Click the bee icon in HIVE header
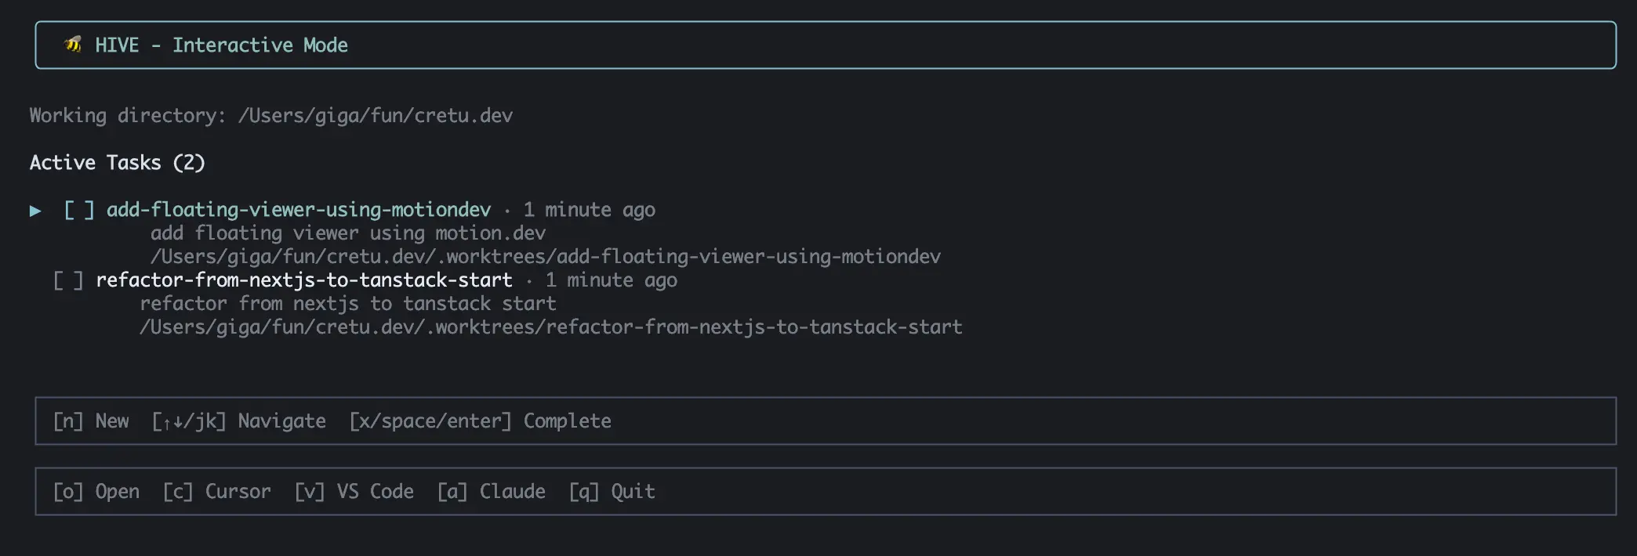 click(x=73, y=45)
